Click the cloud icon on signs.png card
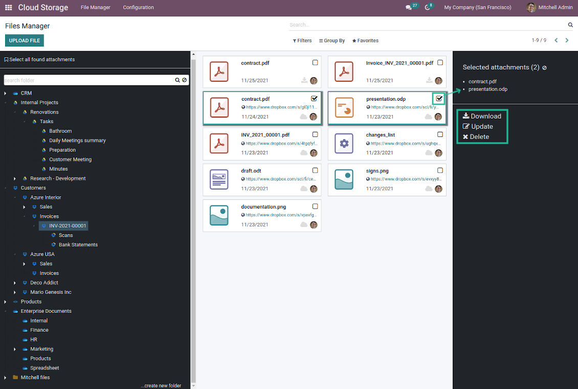 (429, 189)
